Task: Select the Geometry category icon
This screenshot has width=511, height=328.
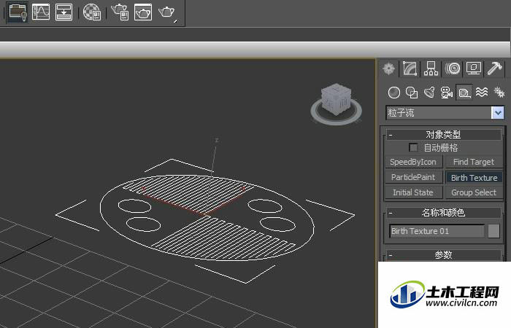Action: click(394, 93)
